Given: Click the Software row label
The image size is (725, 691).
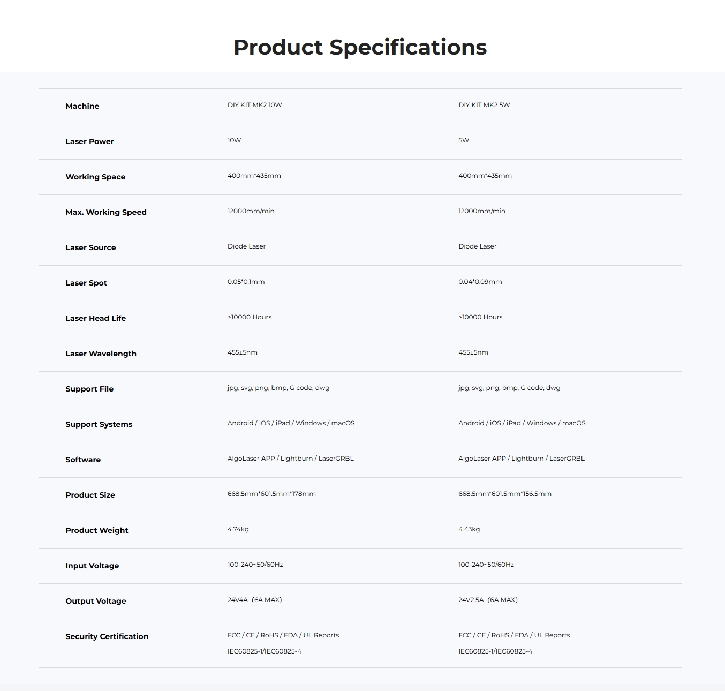Looking at the screenshot, I should tap(83, 460).
